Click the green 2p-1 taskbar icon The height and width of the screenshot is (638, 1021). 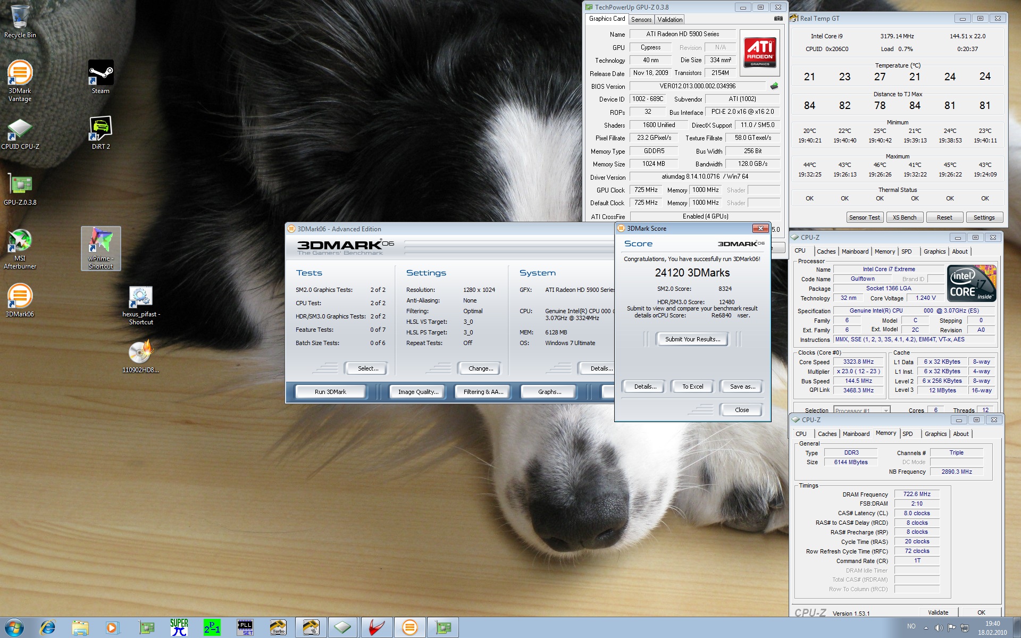tap(212, 628)
